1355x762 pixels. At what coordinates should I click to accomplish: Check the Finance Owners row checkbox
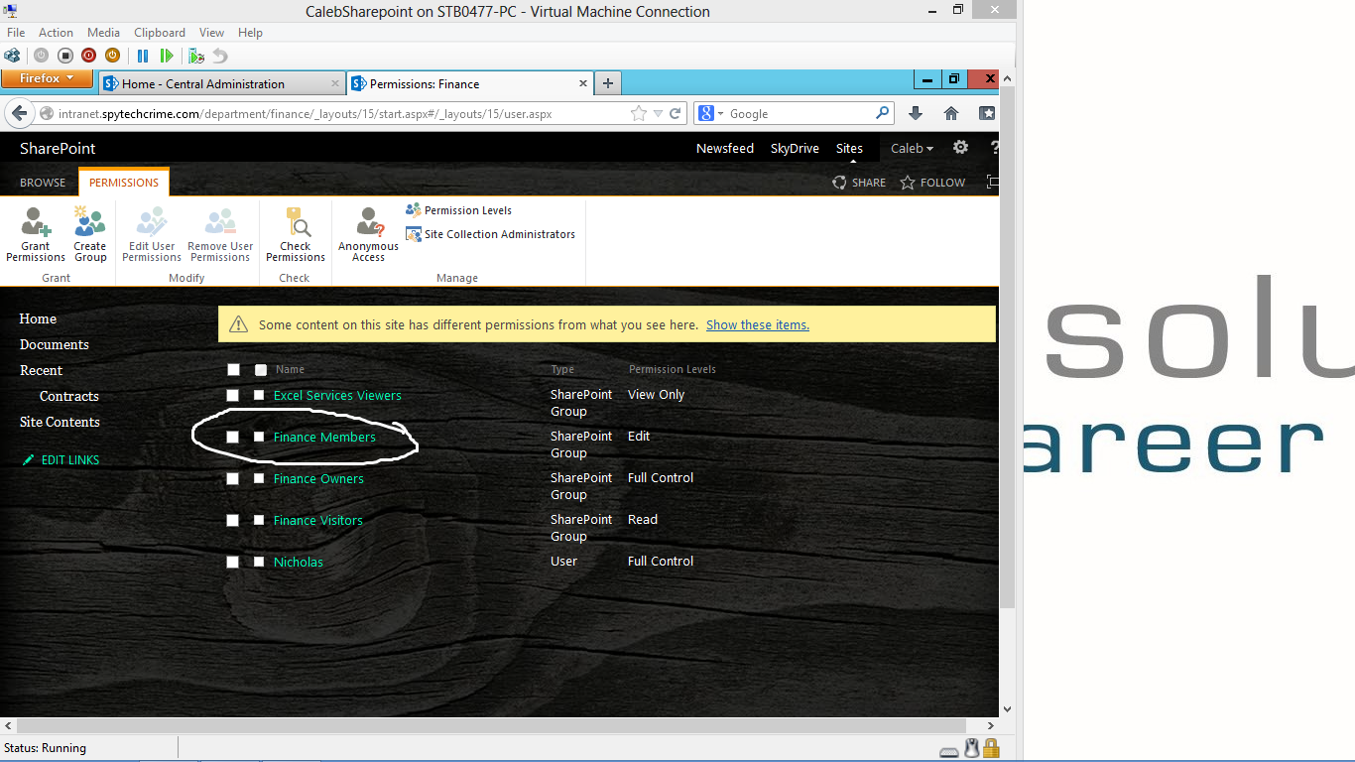point(259,478)
